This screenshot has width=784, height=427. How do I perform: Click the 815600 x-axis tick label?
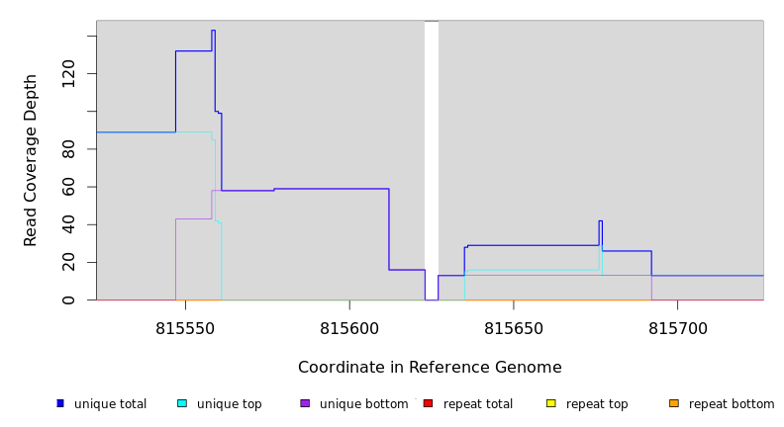349,328
